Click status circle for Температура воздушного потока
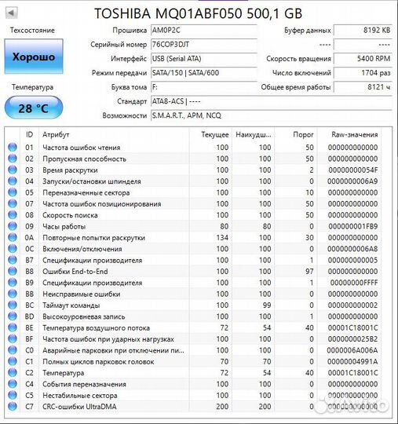398x424 pixels. click(x=13, y=327)
